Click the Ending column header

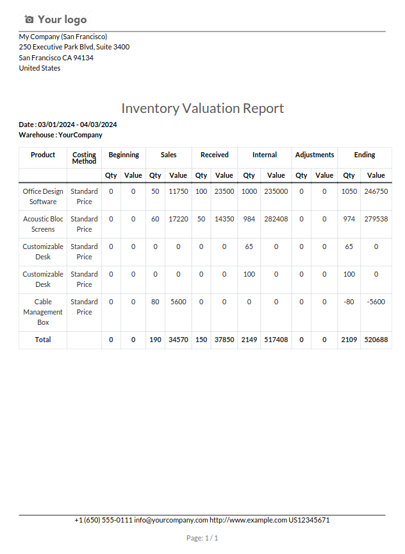click(365, 155)
